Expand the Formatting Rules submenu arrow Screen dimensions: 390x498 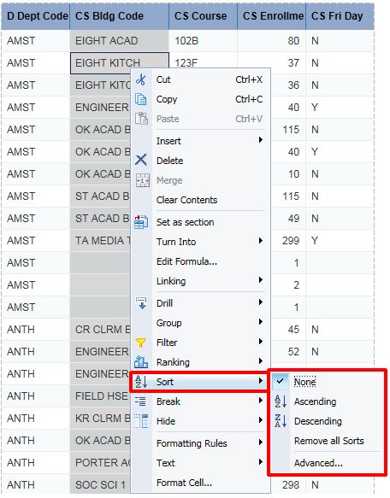[x=261, y=442]
